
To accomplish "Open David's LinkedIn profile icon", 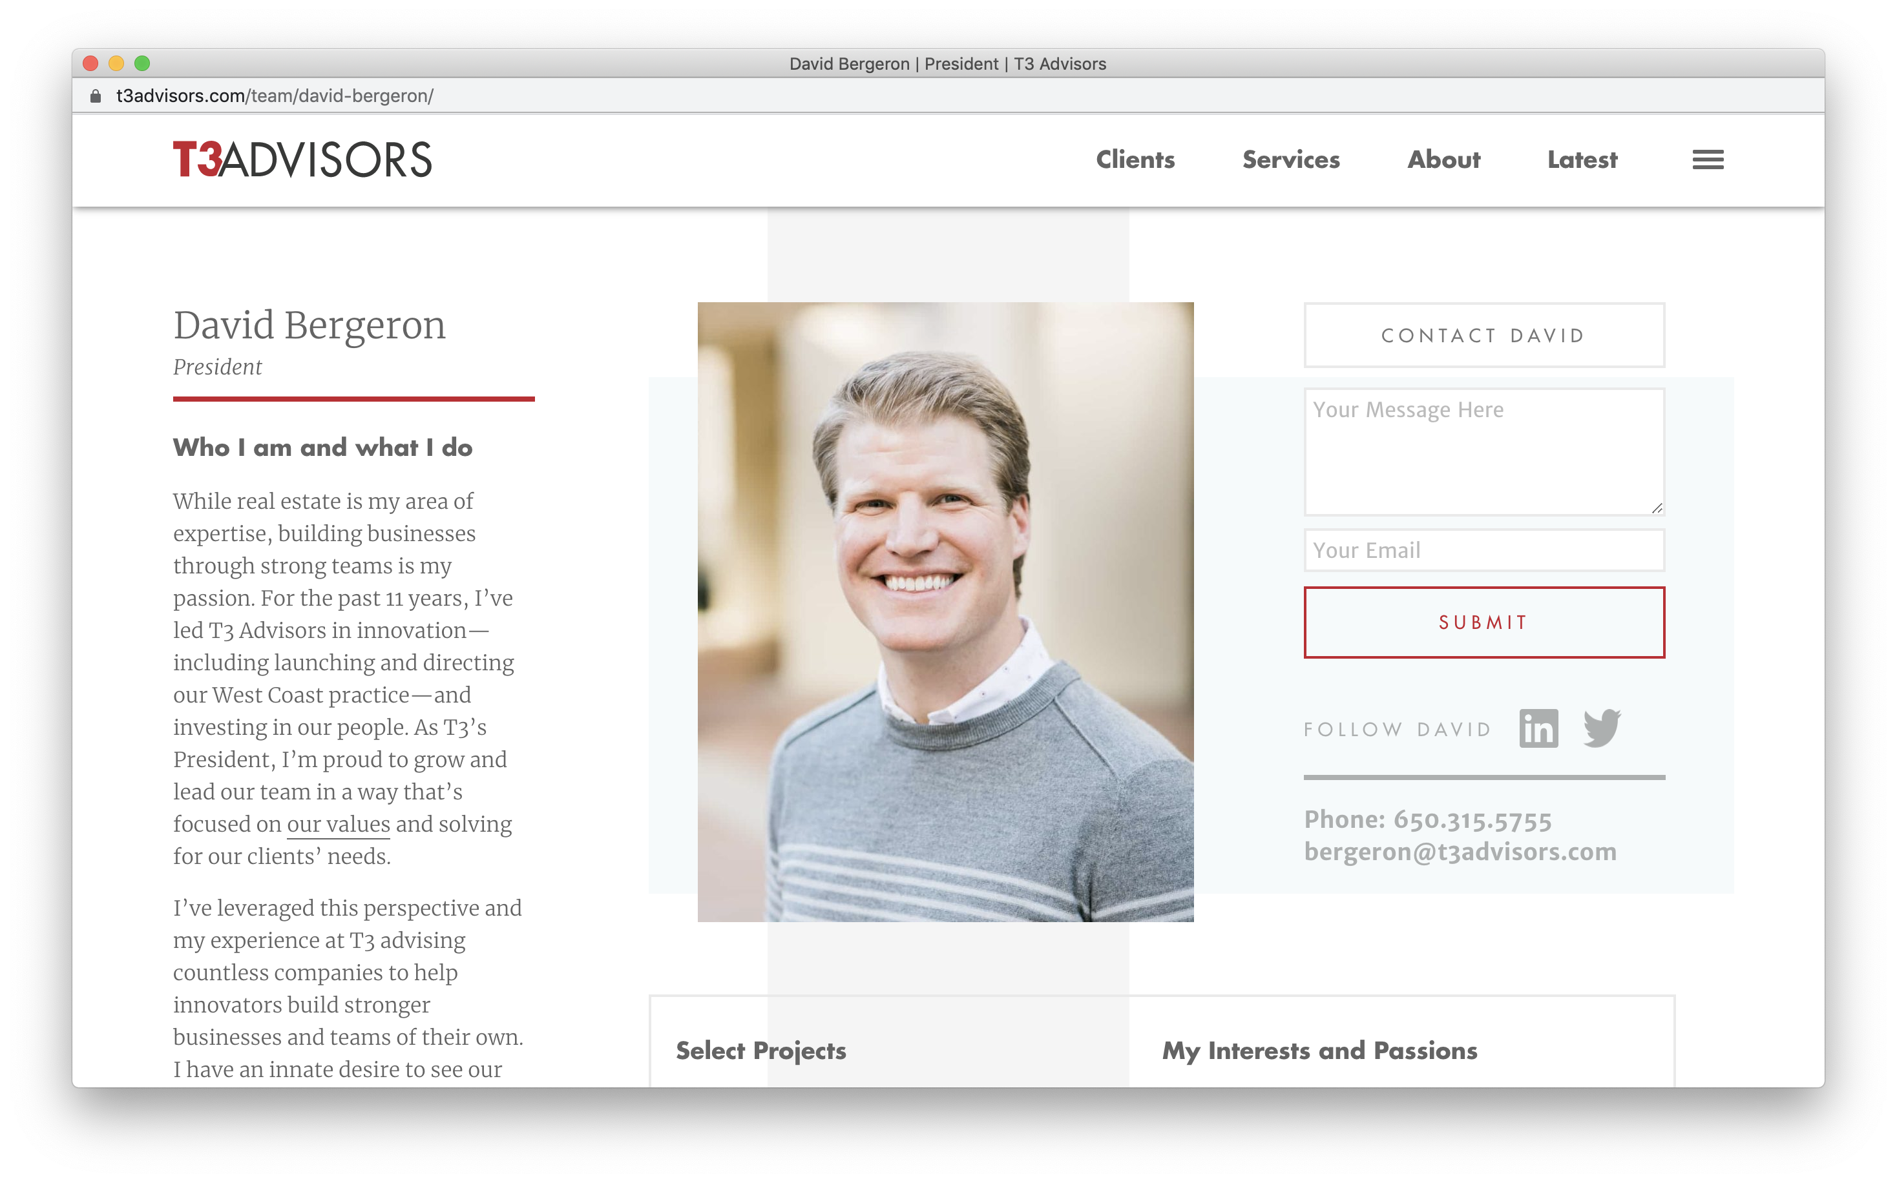I will click(1538, 728).
